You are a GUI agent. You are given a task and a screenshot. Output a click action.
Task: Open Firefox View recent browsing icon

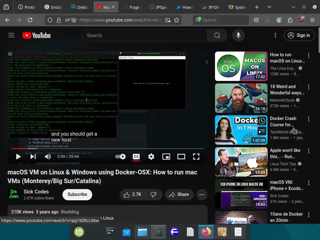tap(6, 7)
